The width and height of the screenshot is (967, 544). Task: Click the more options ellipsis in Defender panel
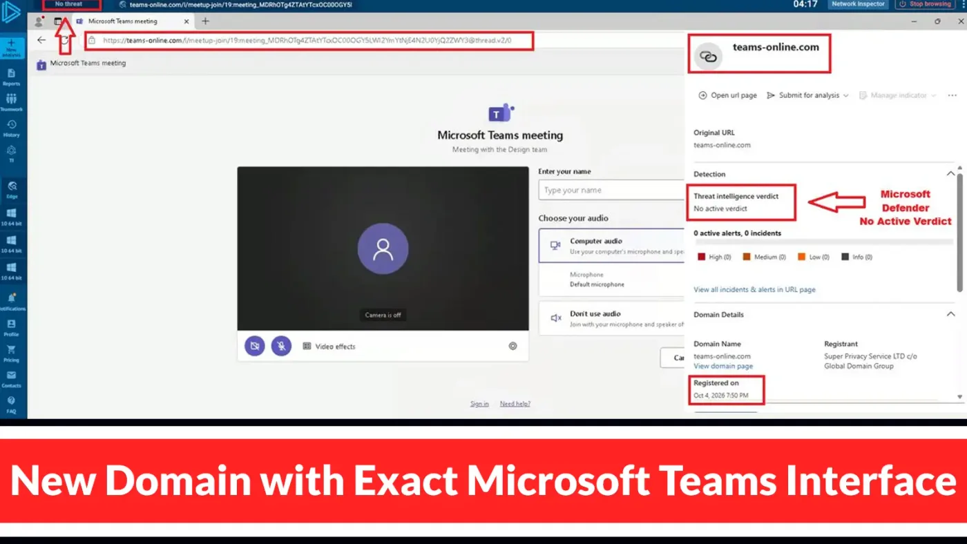point(952,95)
